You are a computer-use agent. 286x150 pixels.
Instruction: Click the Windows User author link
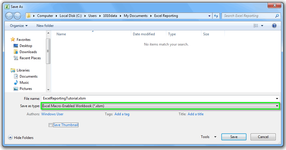click(x=52, y=114)
